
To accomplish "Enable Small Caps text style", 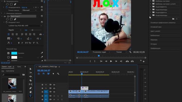I will click(x=30, y=43).
